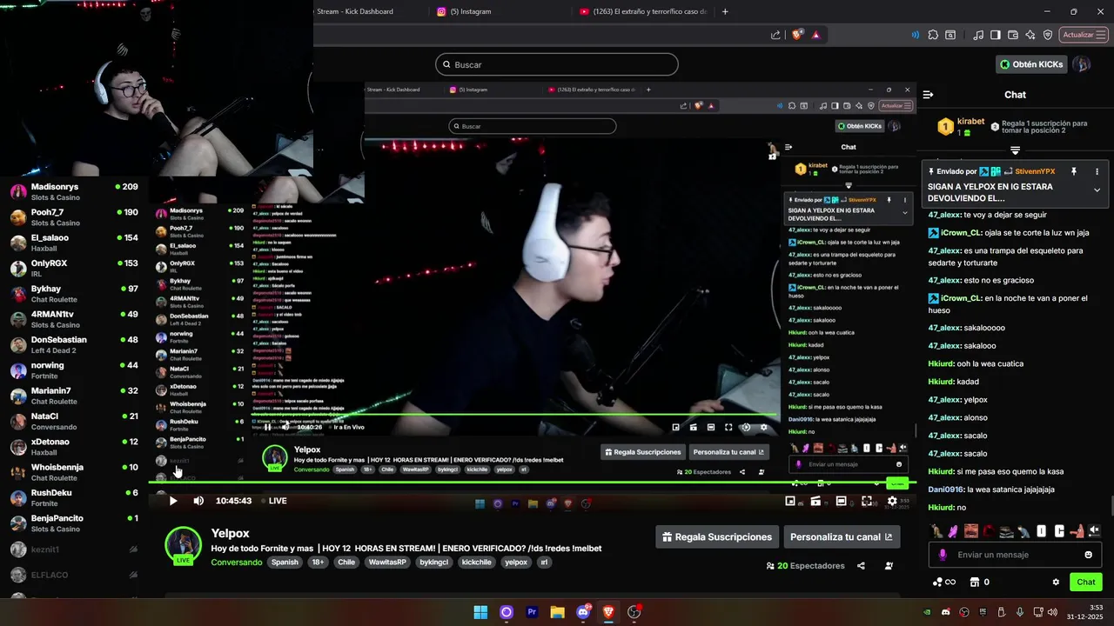The image size is (1114, 626).
Task: Unpin the pinned chat message
Action: [x=1074, y=171]
